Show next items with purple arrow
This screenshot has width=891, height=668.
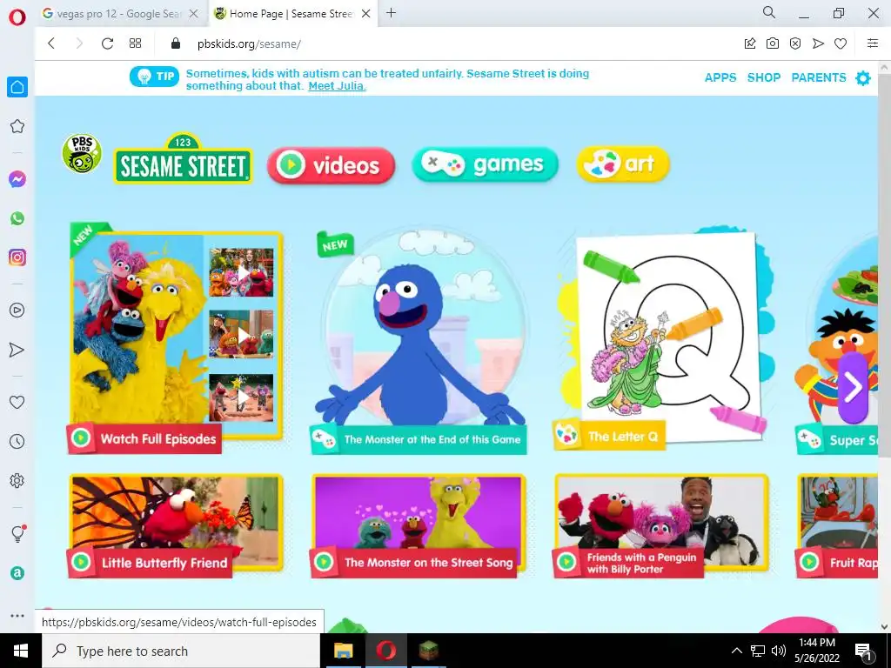[853, 387]
